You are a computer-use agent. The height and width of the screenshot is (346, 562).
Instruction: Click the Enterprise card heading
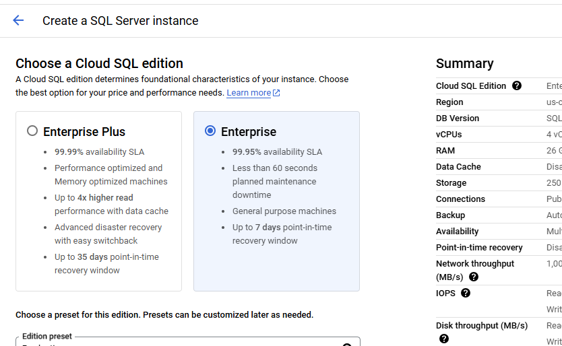[249, 132]
